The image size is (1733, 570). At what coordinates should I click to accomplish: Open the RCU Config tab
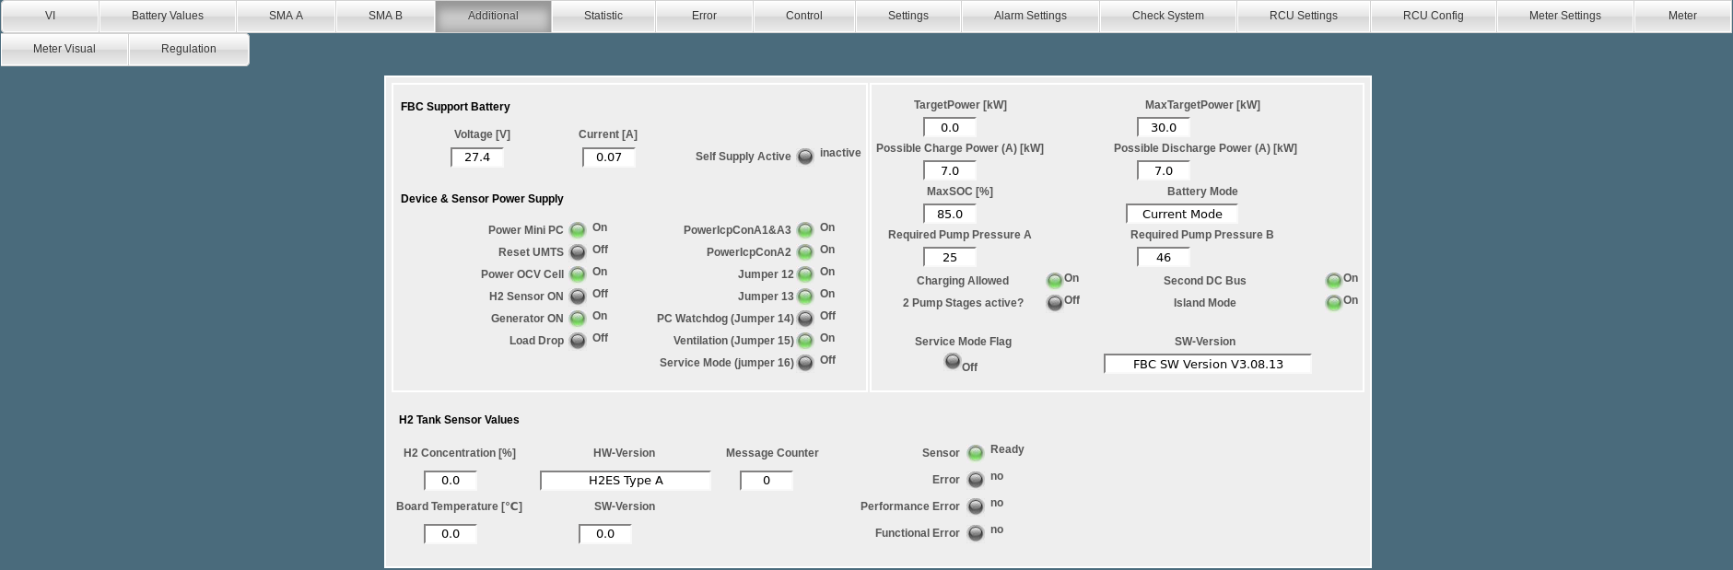coord(1434,16)
